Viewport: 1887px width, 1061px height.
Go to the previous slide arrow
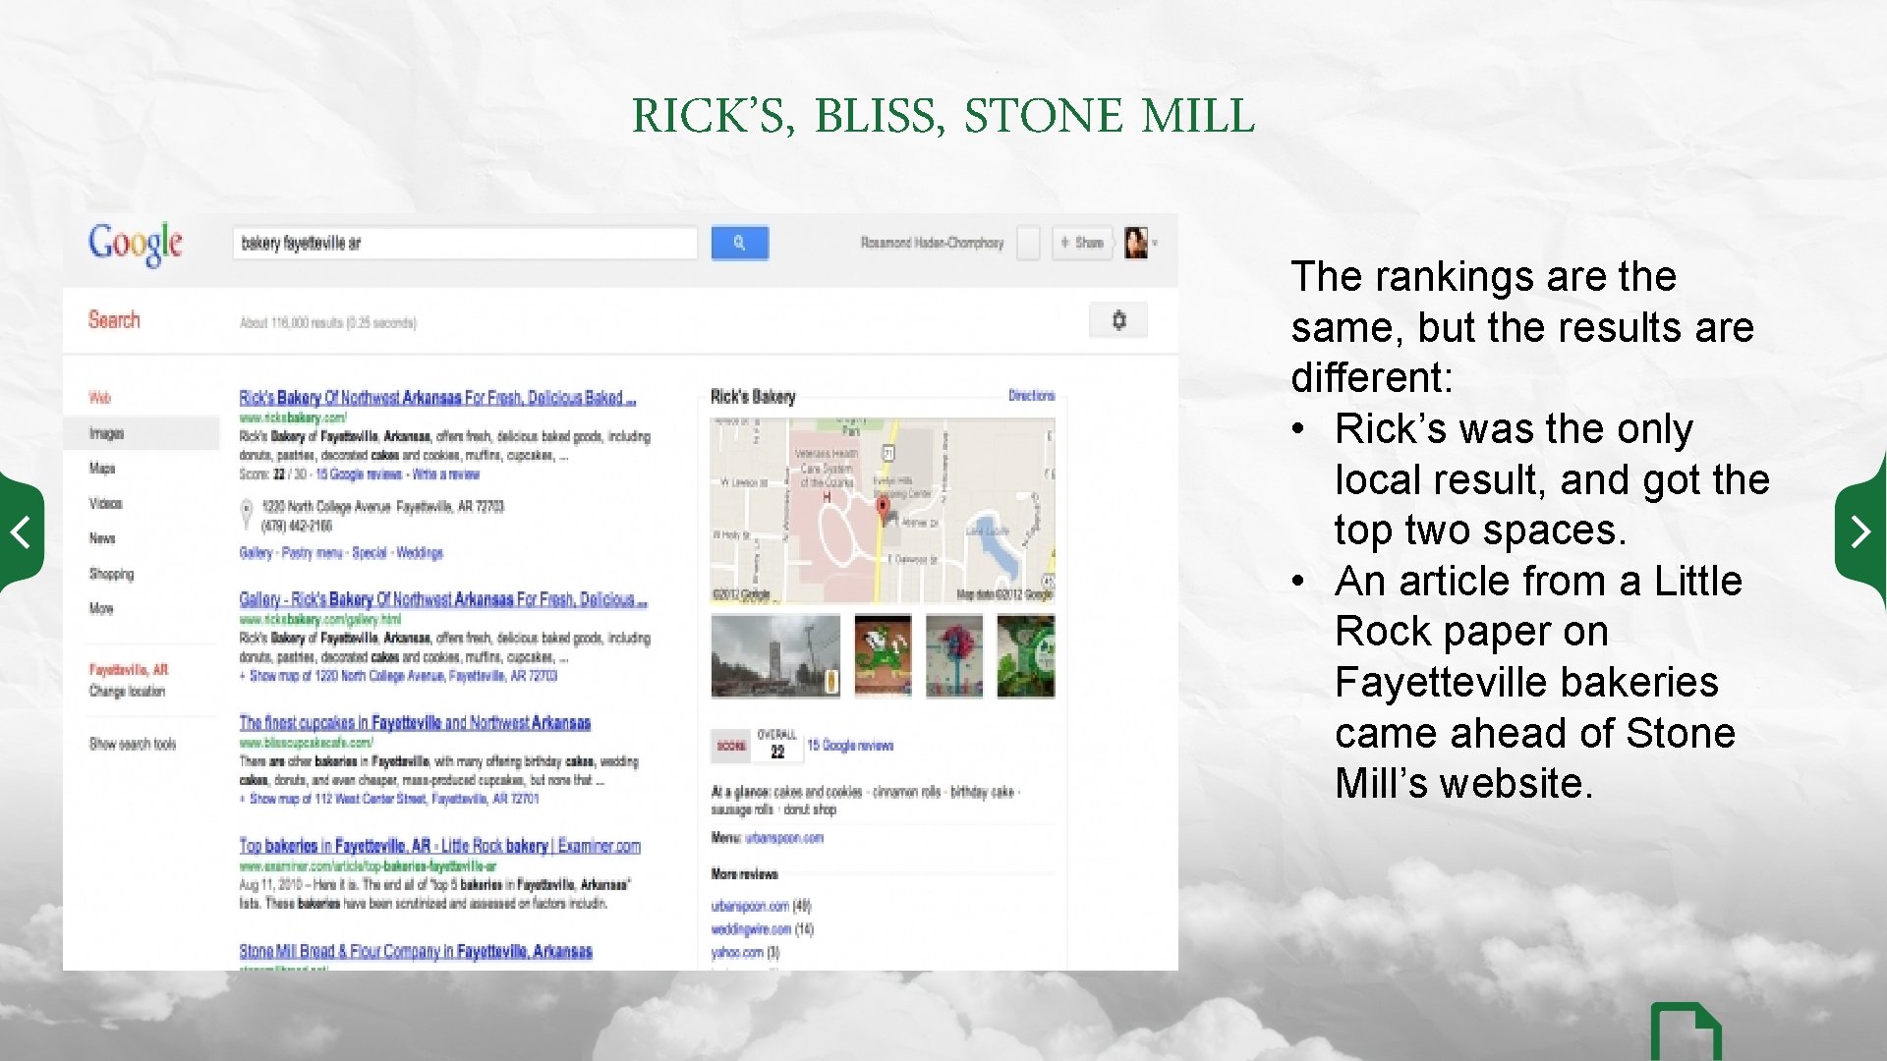(20, 531)
